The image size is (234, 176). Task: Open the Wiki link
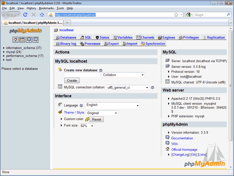(174, 144)
